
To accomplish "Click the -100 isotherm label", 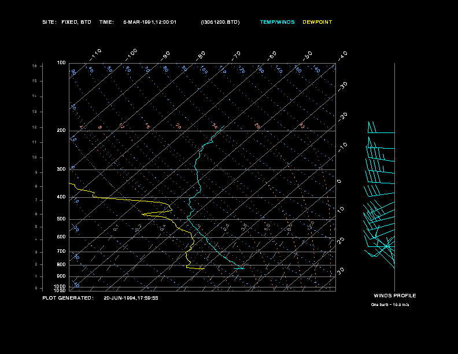I will point(131,55).
